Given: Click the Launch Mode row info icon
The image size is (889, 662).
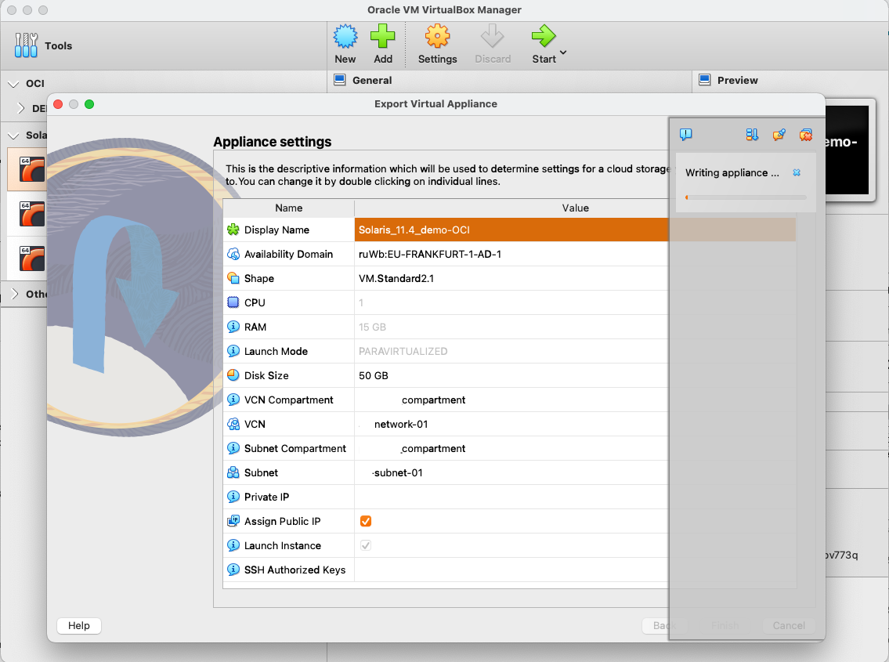Looking at the screenshot, I should coord(233,351).
